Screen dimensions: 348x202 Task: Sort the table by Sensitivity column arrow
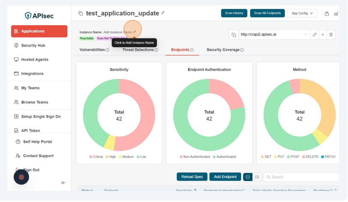195,190
